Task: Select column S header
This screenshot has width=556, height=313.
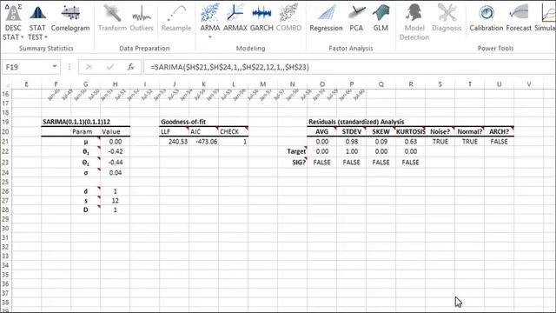Action: (x=440, y=84)
